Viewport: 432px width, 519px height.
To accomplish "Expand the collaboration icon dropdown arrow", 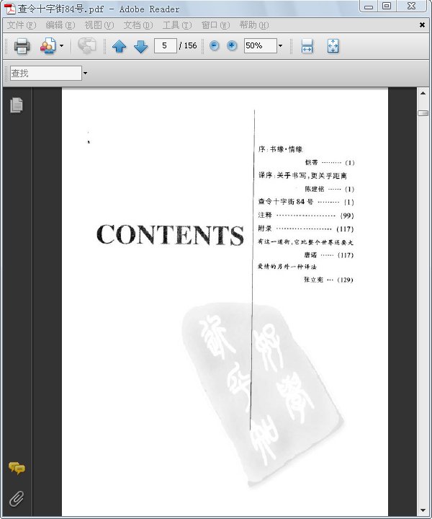I will 61,46.
